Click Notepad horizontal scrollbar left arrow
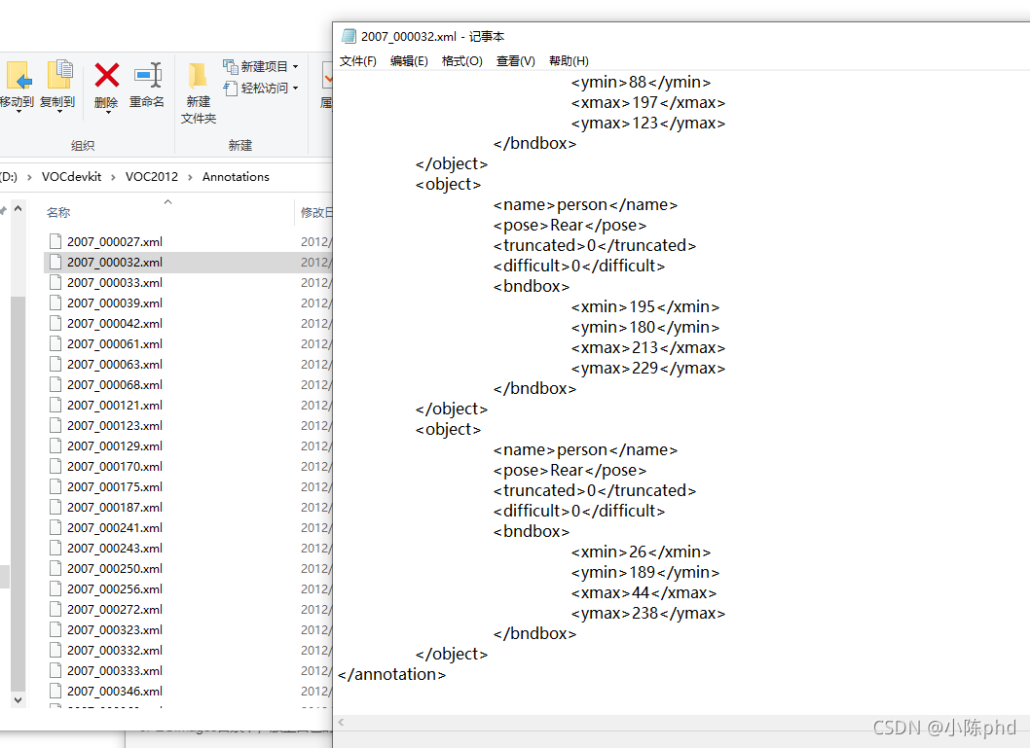 click(x=341, y=723)
